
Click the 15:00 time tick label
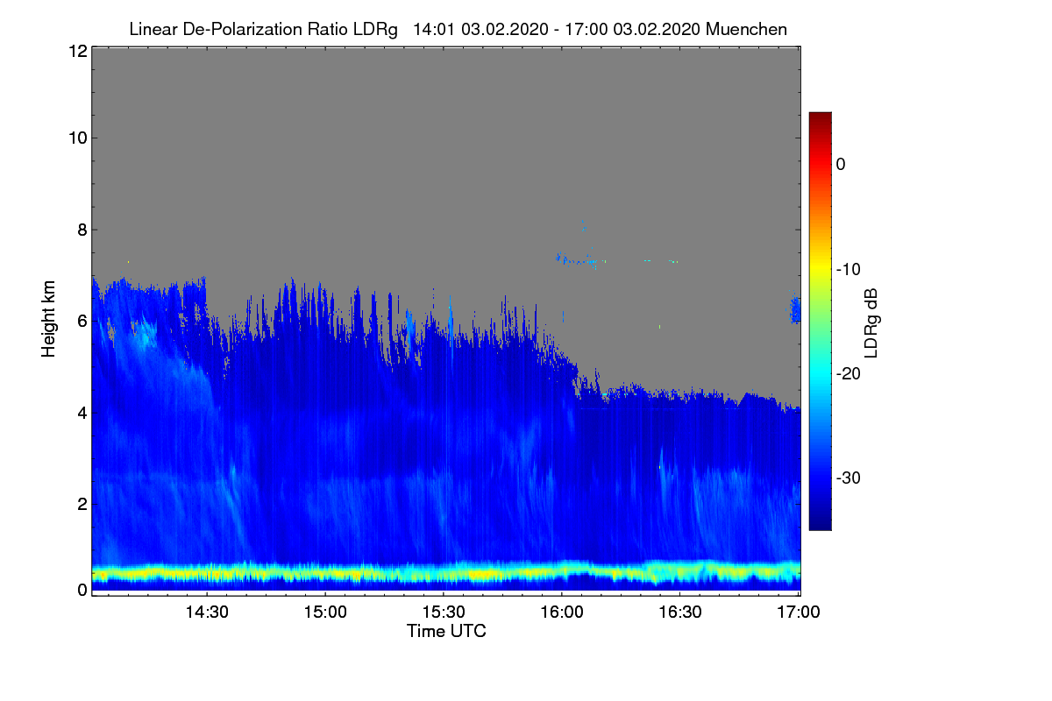(325, 612)
